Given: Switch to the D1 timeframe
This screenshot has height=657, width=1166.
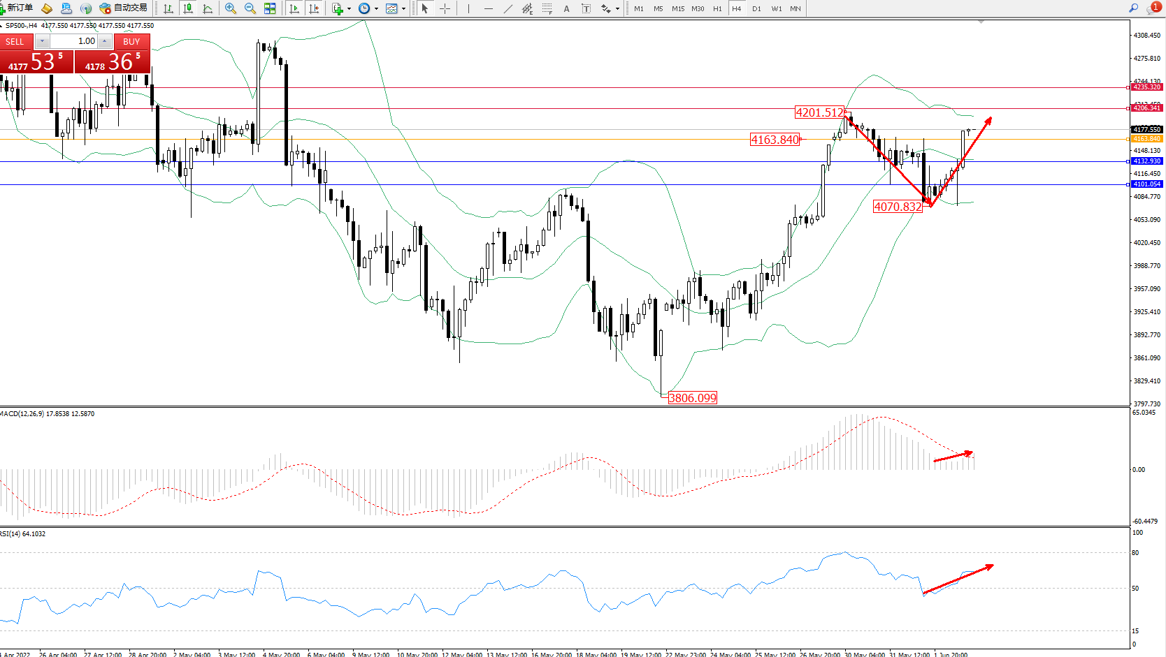Looking at the screenshot, I should [756, 8].
